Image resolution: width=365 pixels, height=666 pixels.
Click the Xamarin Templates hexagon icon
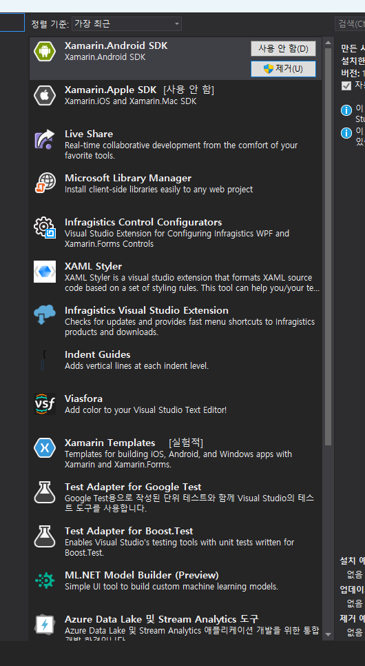45,447
